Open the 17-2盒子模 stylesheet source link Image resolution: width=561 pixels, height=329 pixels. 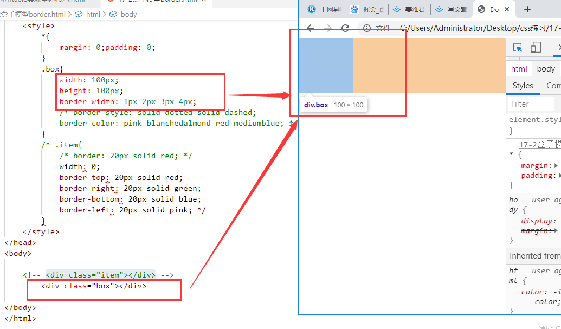[x=540, y=145]
